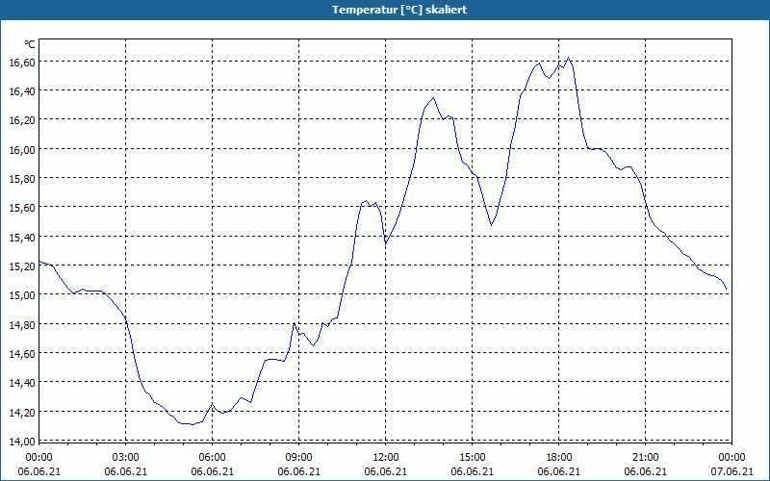Choose the 14,60 axis label

point(22,353)
